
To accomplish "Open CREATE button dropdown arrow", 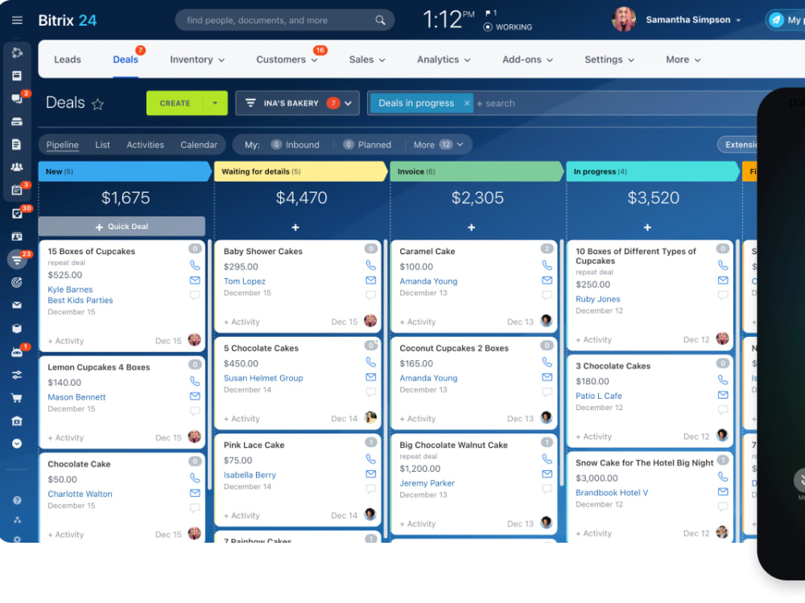I will tap(215, 103).
